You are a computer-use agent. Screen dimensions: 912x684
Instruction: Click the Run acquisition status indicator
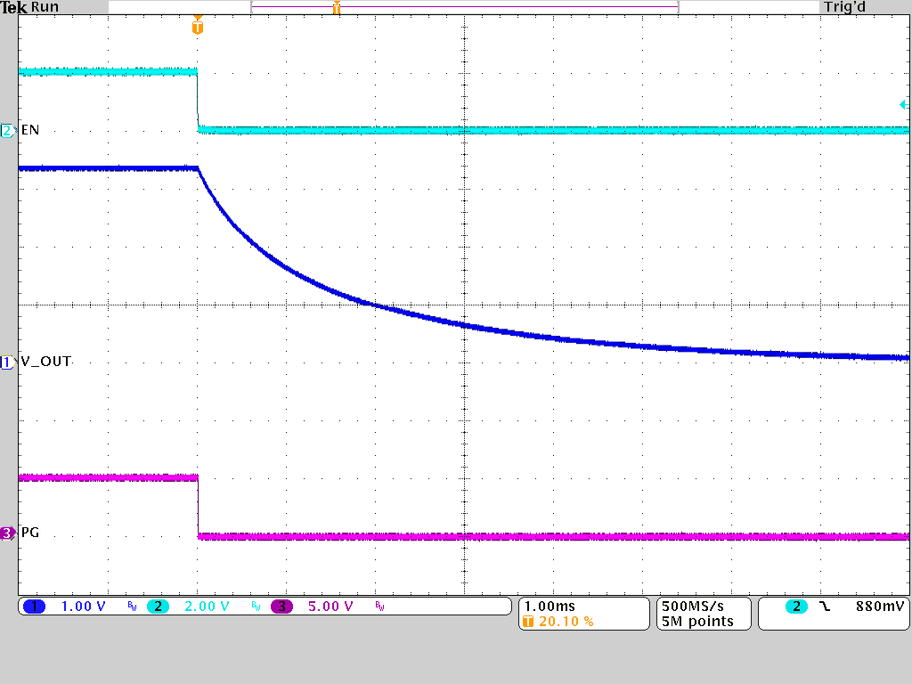(43, 7)
